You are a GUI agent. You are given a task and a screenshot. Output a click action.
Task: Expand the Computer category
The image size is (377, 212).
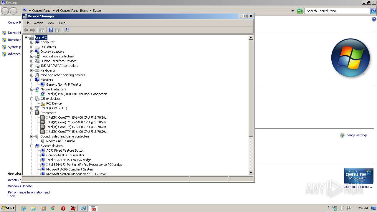(32, 42)
